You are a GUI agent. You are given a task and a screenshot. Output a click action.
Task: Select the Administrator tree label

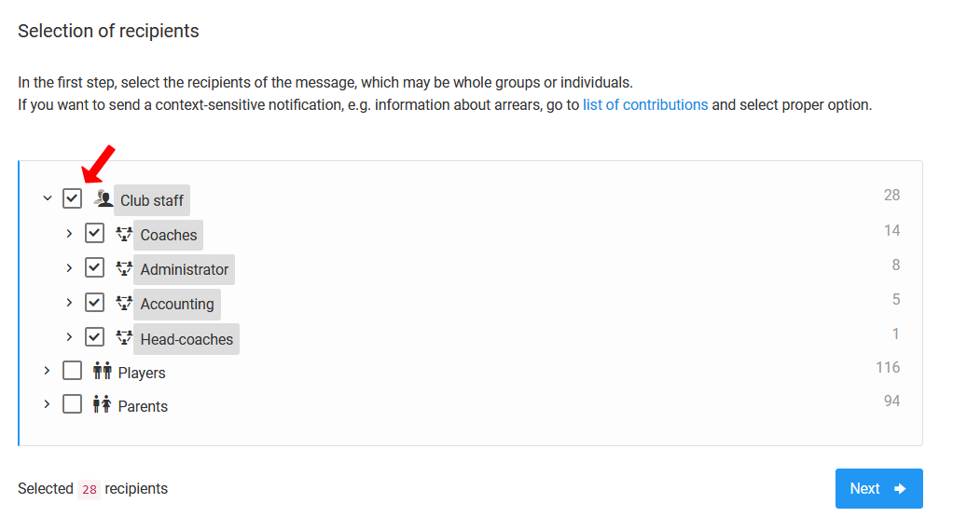[184, 269]
